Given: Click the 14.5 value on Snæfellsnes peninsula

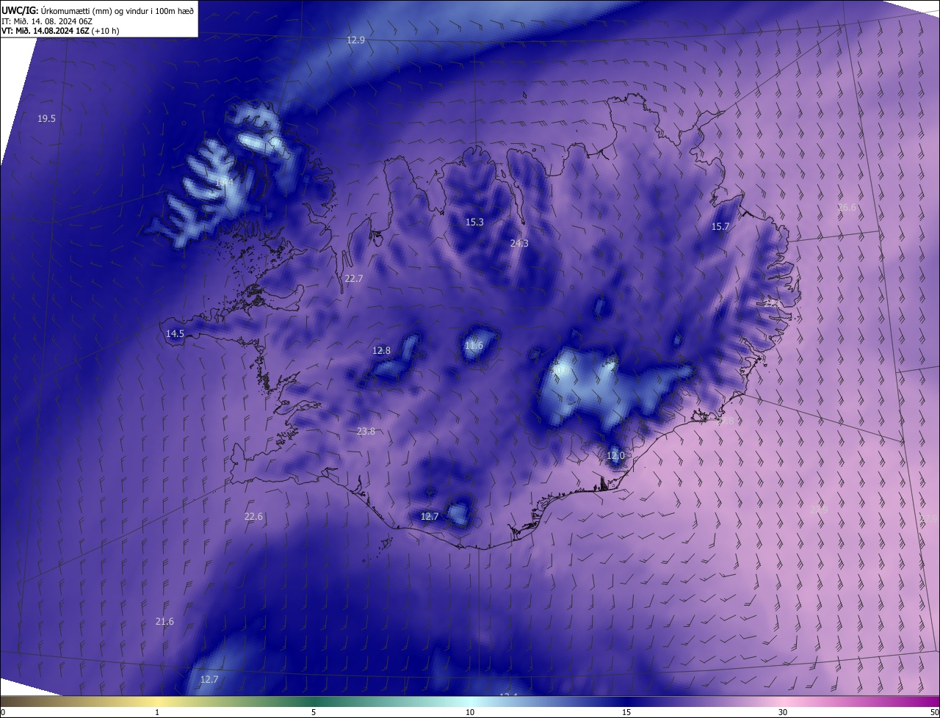Looking at the screenshot, I should click(x=175, y=333).
